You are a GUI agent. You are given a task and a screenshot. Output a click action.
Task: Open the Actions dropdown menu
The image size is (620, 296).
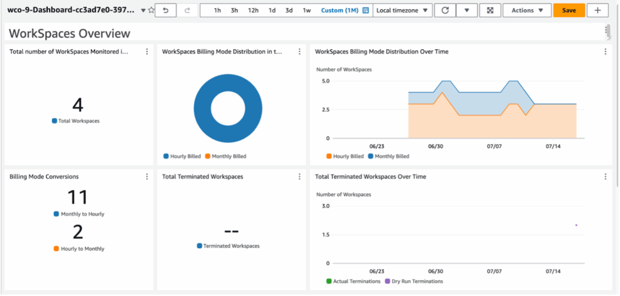tap(527, 10)
